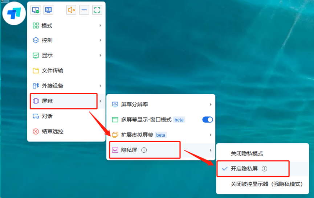
Task: Switch to monitor 1 display icon
Action: tap(36, 10)
